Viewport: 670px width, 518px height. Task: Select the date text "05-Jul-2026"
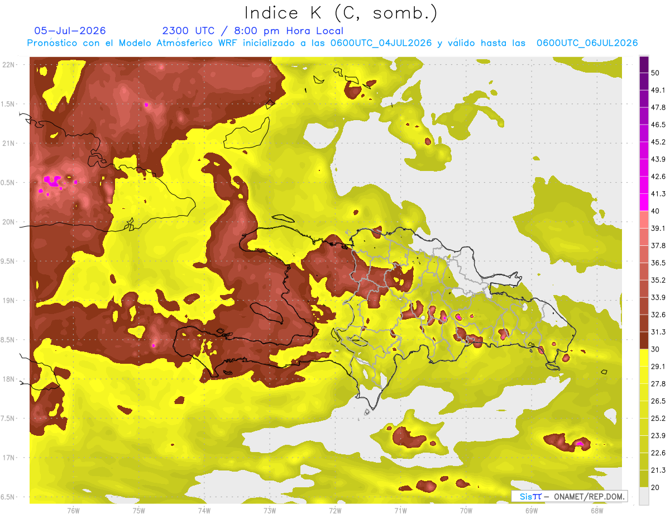click(70, 31)
